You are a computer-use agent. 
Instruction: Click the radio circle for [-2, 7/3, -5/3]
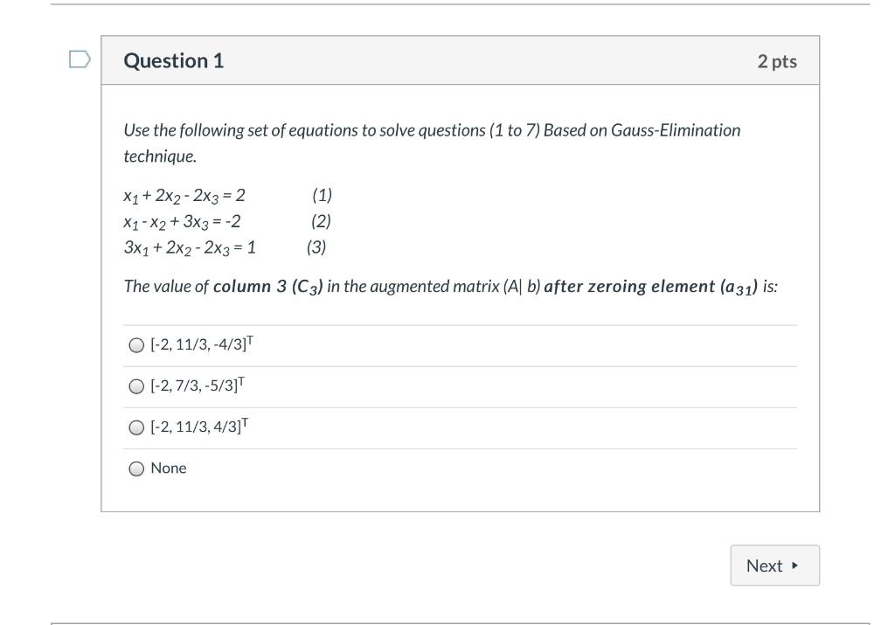tap(136, 386)
